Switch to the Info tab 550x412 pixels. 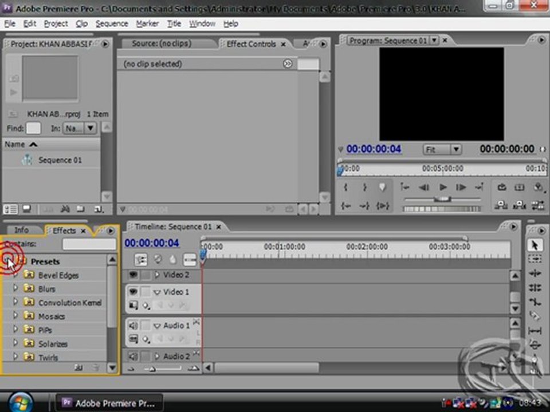(x=21, y=230)
